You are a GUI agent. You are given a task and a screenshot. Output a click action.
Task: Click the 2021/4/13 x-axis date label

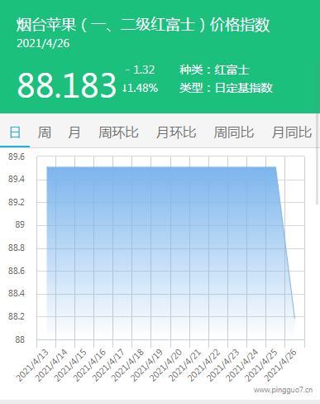click(x=32, y=365)
